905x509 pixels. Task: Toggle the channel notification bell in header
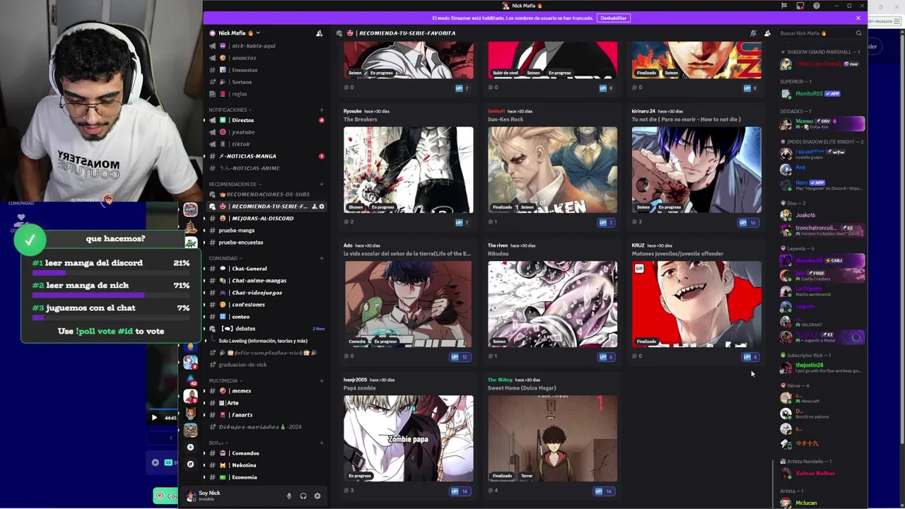pos(753,33)
